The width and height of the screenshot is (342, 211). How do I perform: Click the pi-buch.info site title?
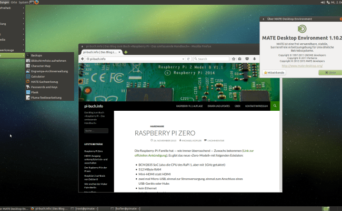pyautogui.click(x=94, y=106)
